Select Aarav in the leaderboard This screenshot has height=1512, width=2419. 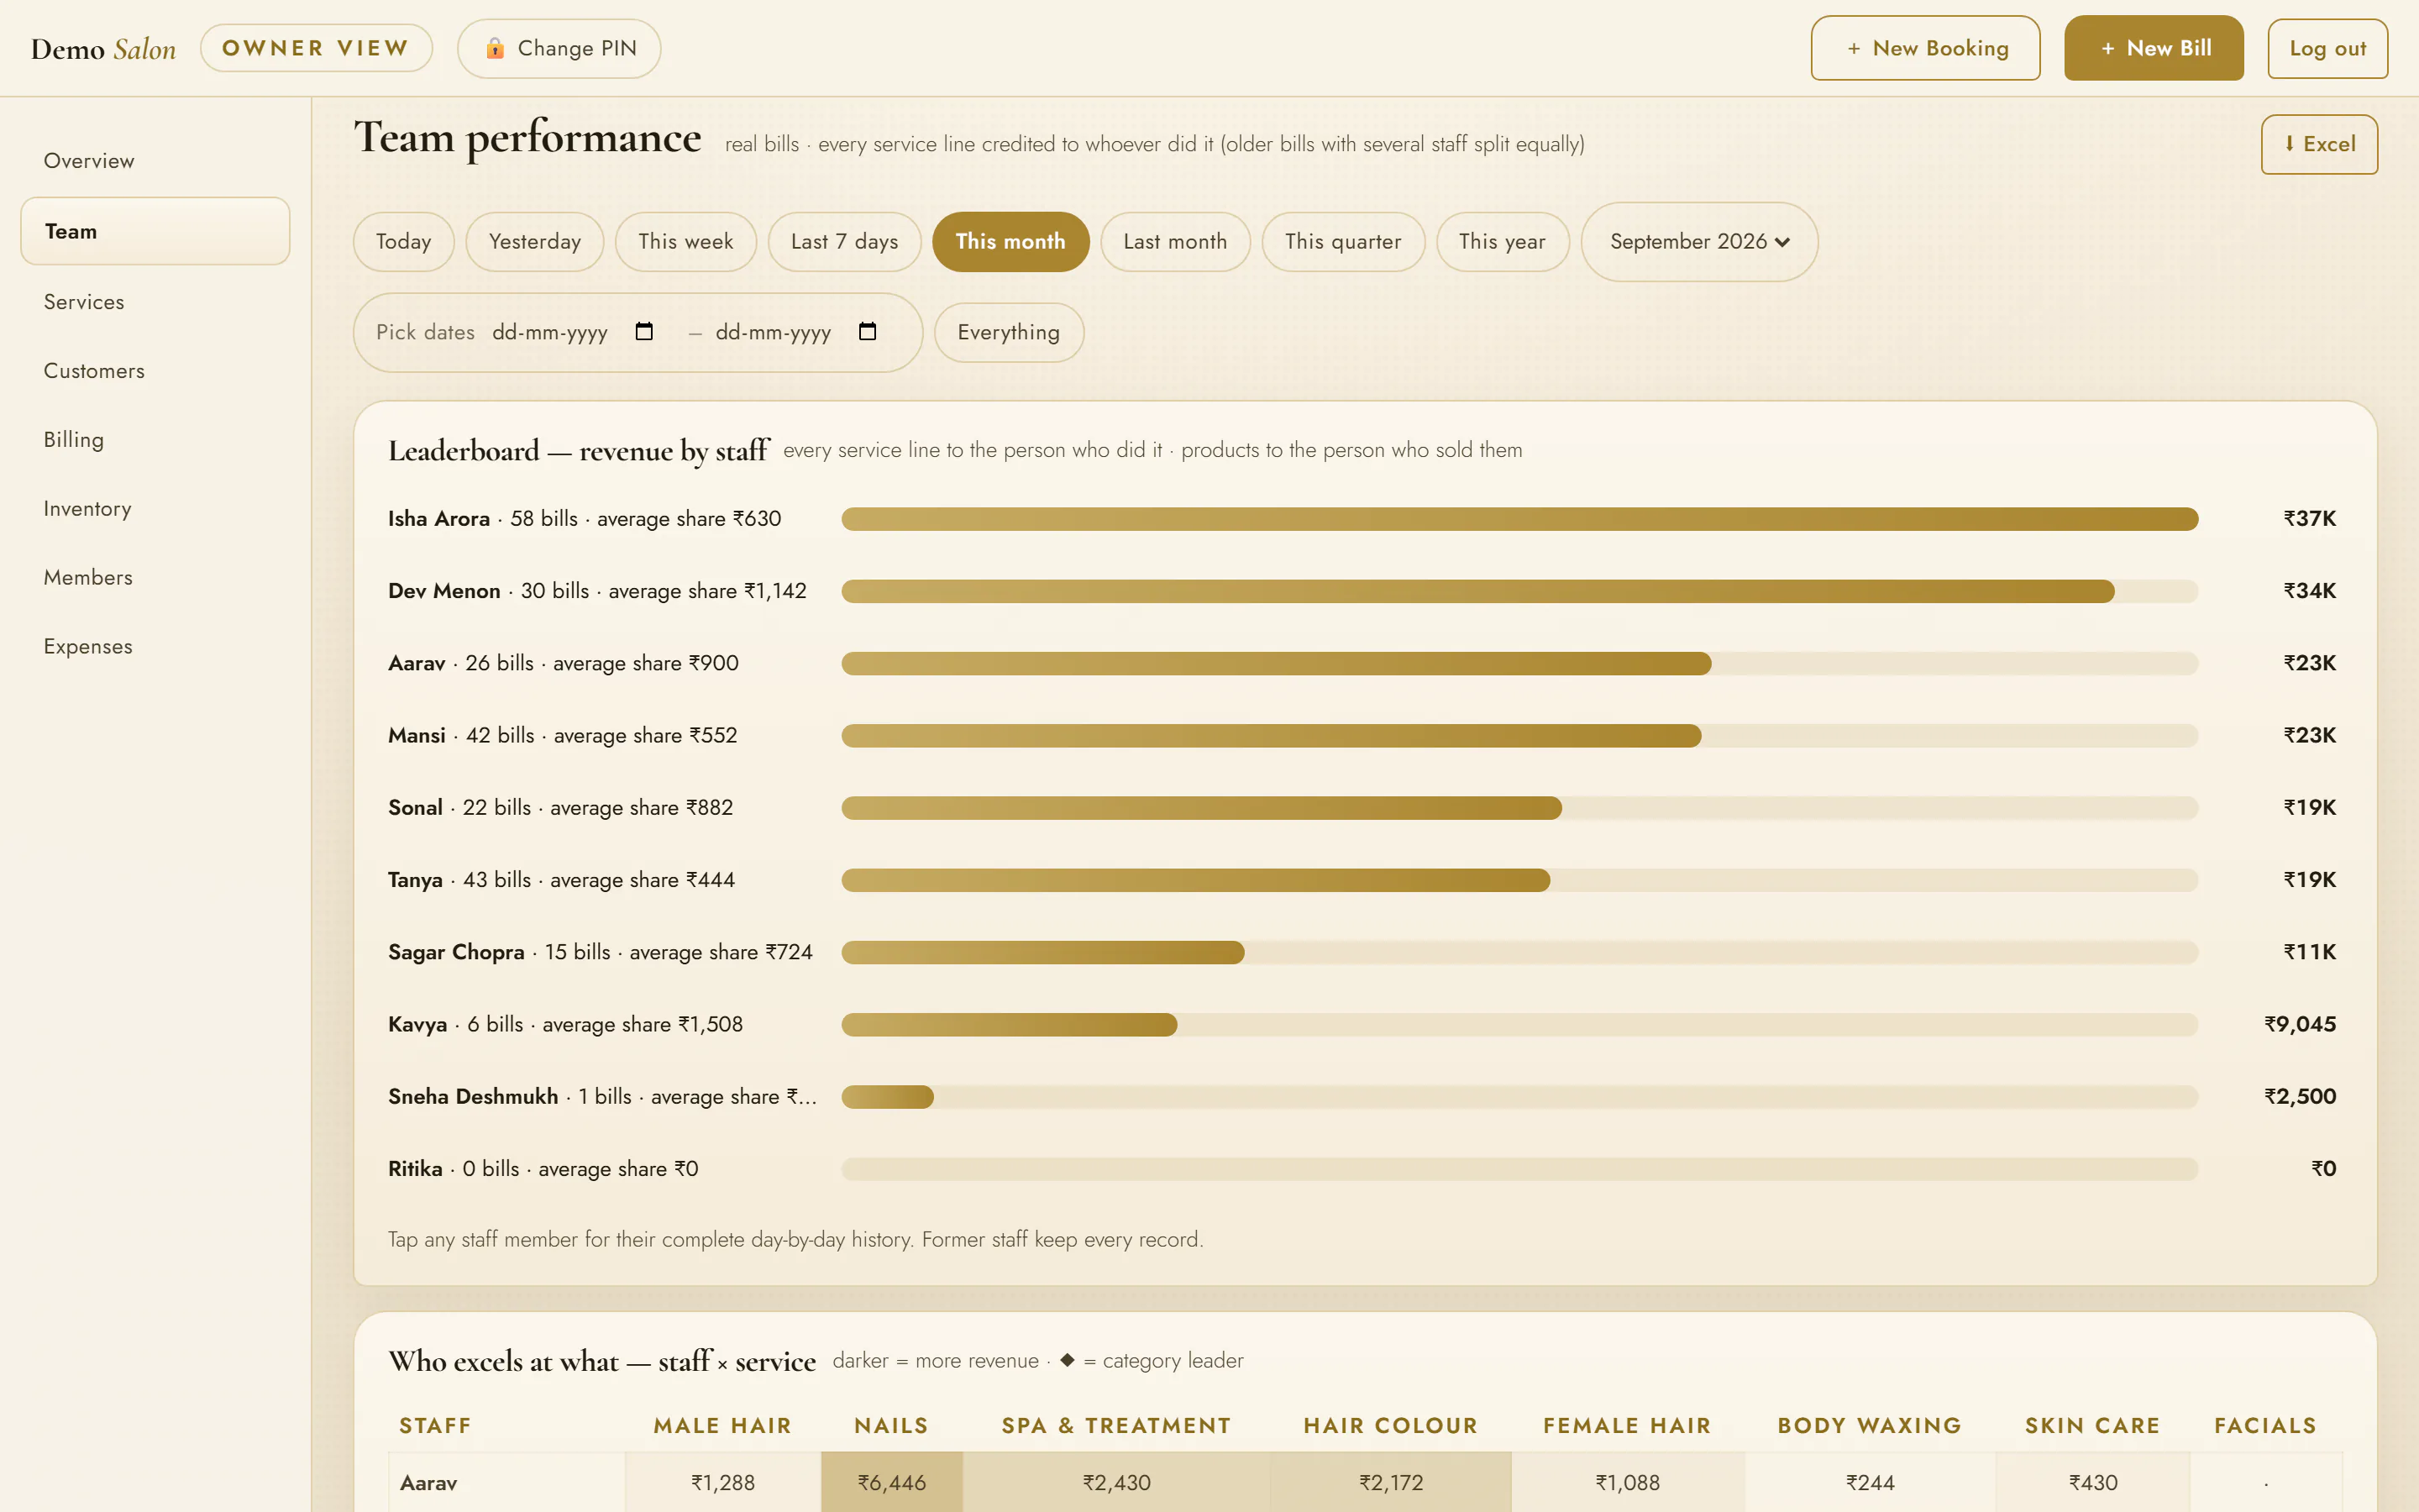pyautogui.click(x=1363, y=663)
